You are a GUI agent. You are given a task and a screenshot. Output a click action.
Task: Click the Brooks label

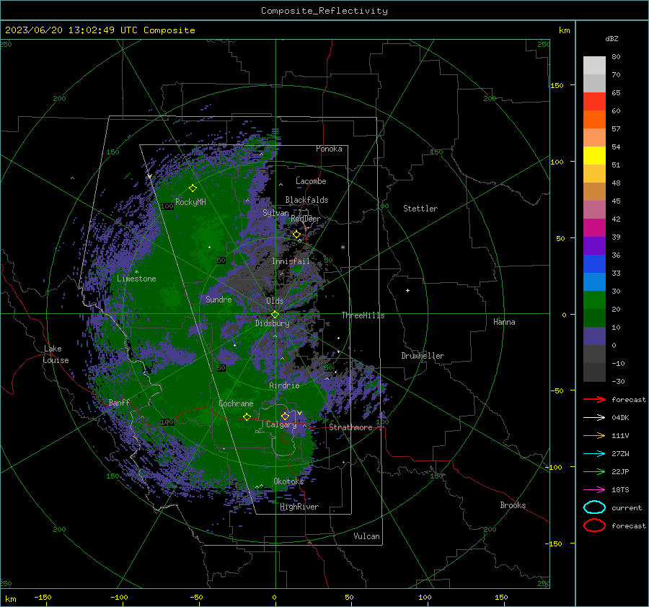pos(513,505)
